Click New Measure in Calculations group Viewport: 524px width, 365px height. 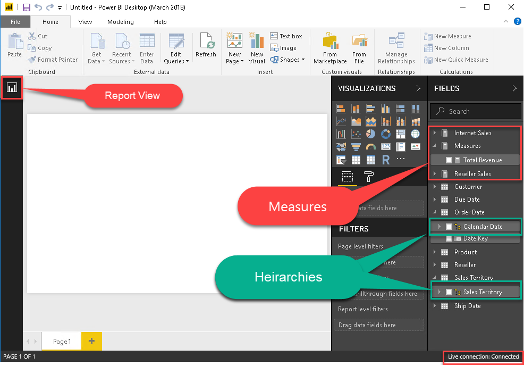tap(449, 36)
